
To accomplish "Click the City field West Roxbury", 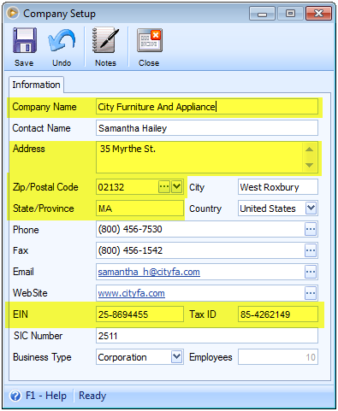I will pos(278,187).
